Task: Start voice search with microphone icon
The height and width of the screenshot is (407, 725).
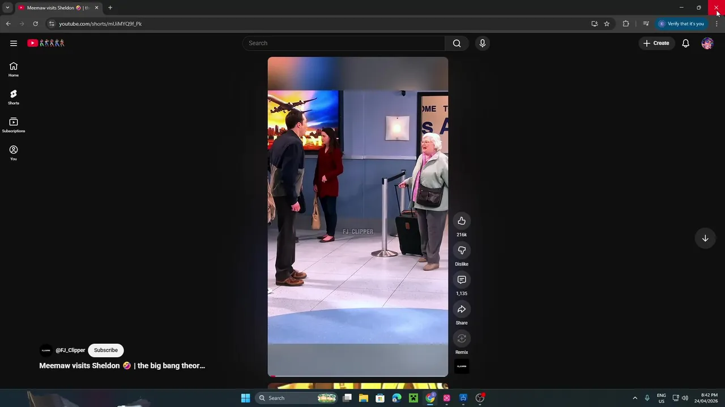Action: (482, 43)
